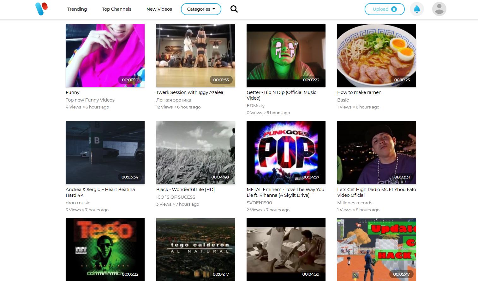Open channel 'EDMsity'

256,106
